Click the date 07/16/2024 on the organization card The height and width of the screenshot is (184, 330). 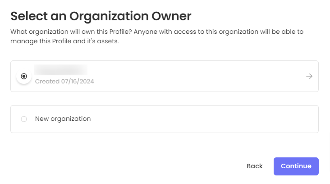(x=78, y=82)
